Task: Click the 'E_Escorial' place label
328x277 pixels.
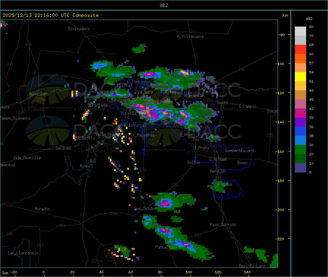Action: click(135, 125)
